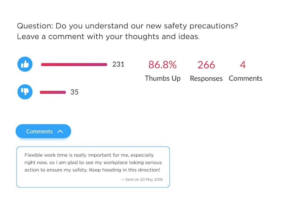Screen dimensions: 282x200
Task: Click the blue thumbs up icon
Action: tap(25, 65)
